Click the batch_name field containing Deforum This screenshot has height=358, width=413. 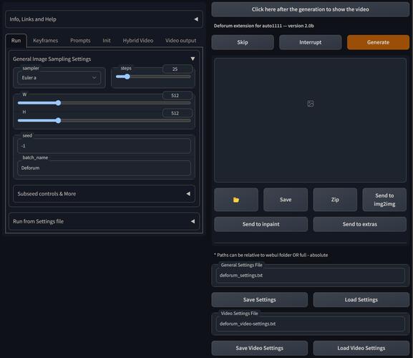coord(104,168)
